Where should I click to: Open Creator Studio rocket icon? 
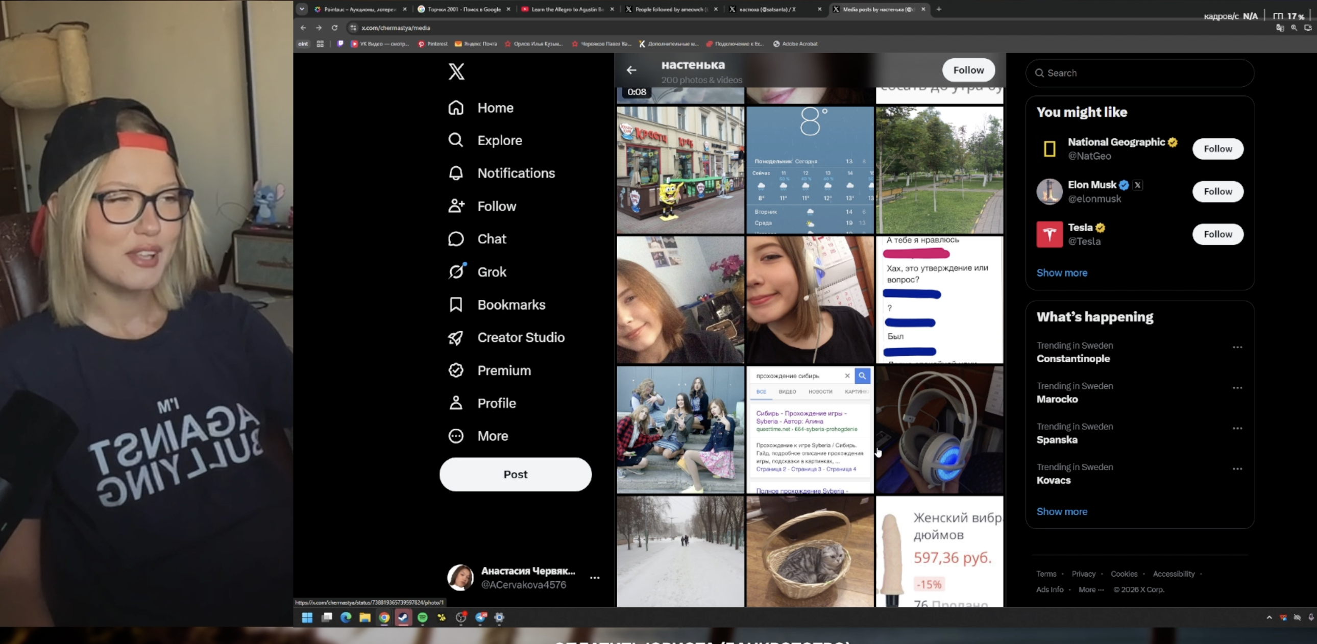point(455,337)
